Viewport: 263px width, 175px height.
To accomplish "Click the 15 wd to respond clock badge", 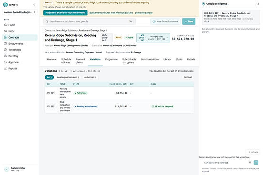I will pos(162,107).
